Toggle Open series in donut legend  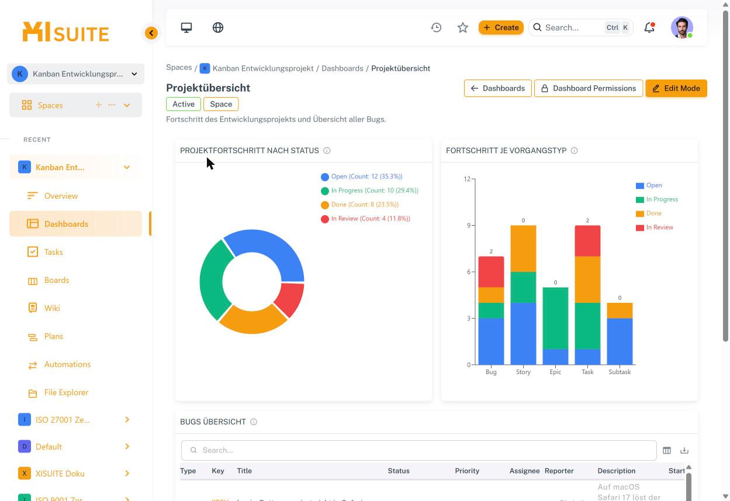(362, 177)
